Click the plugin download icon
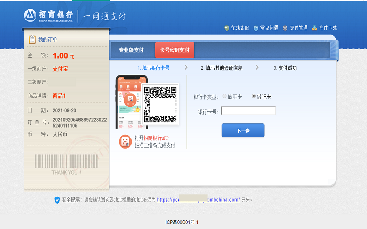Screen dimensions: 367x229 tap(314, 28)
